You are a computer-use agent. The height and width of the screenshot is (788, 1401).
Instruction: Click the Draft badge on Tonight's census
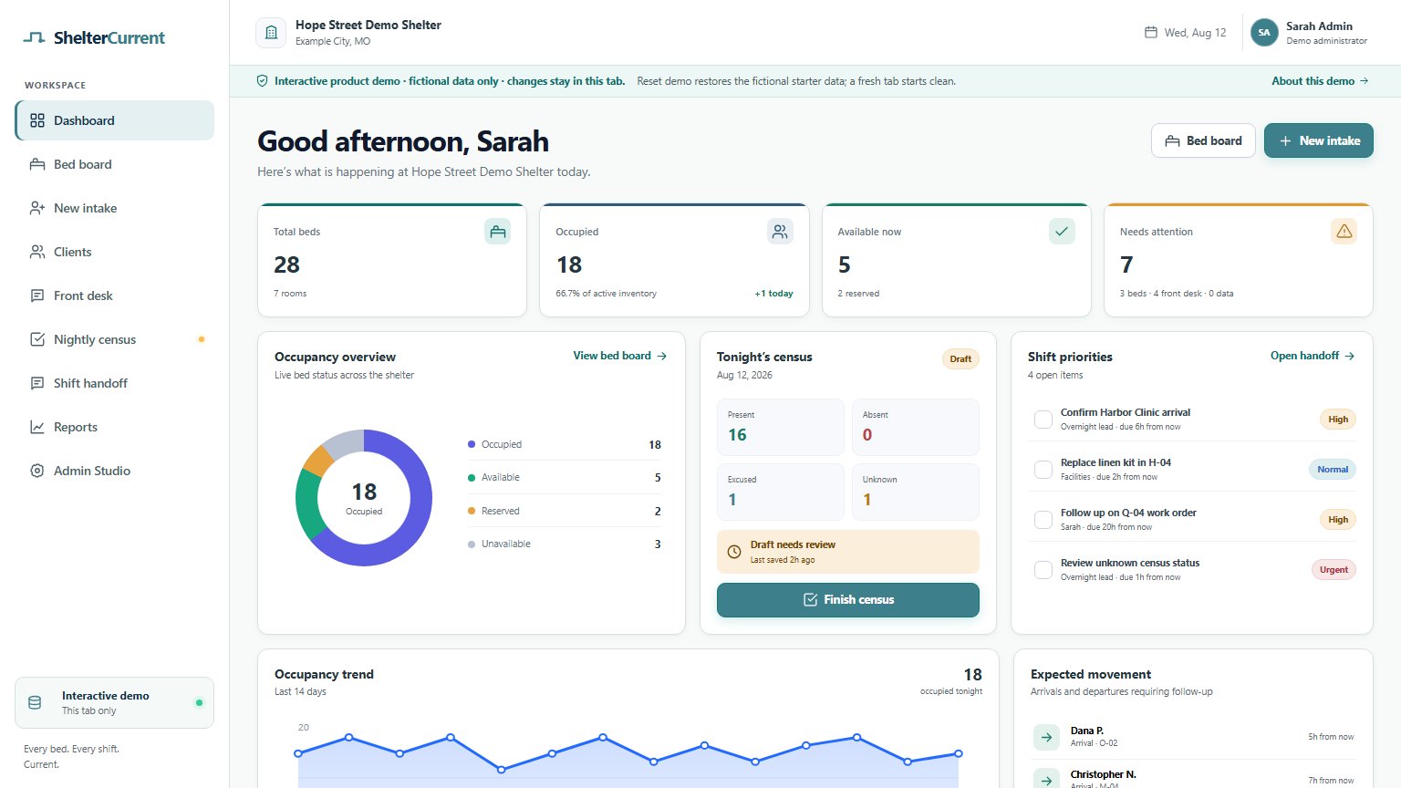point(960,358)
